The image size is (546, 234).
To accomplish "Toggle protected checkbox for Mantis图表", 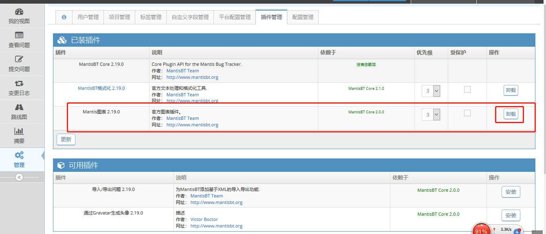I will point(467,113).
